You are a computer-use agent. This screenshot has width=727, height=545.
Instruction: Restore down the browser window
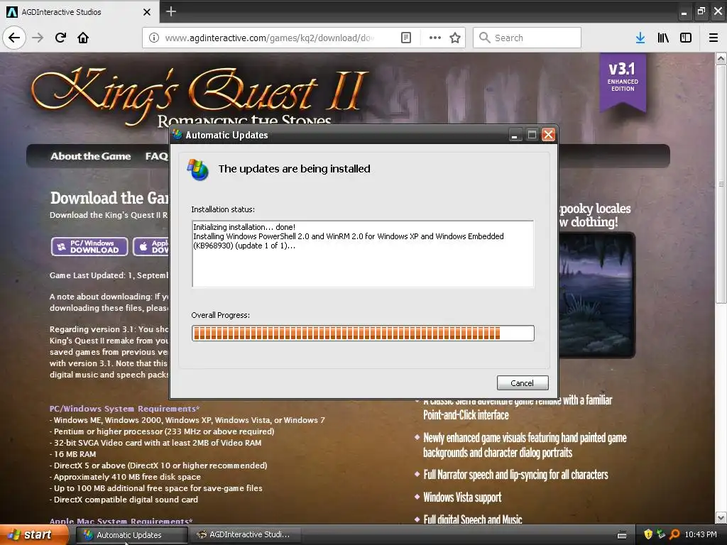[701, 11]
